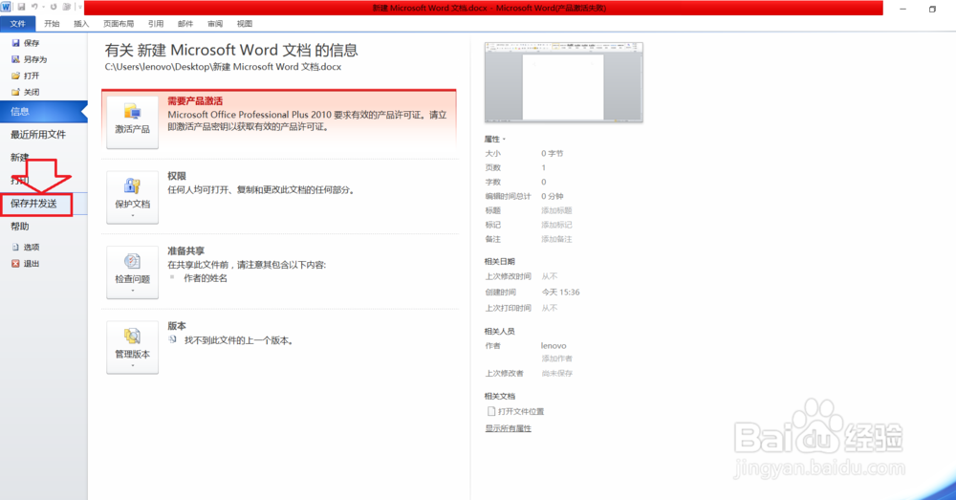956x500 pixels.
Task: Select 关闭 in the backstage sidebar
Action: click(x=26, y=92)
